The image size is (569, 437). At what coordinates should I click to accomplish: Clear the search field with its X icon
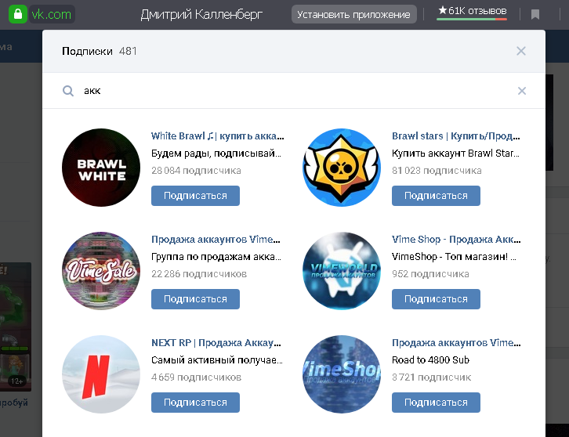[x=521, y=91]
